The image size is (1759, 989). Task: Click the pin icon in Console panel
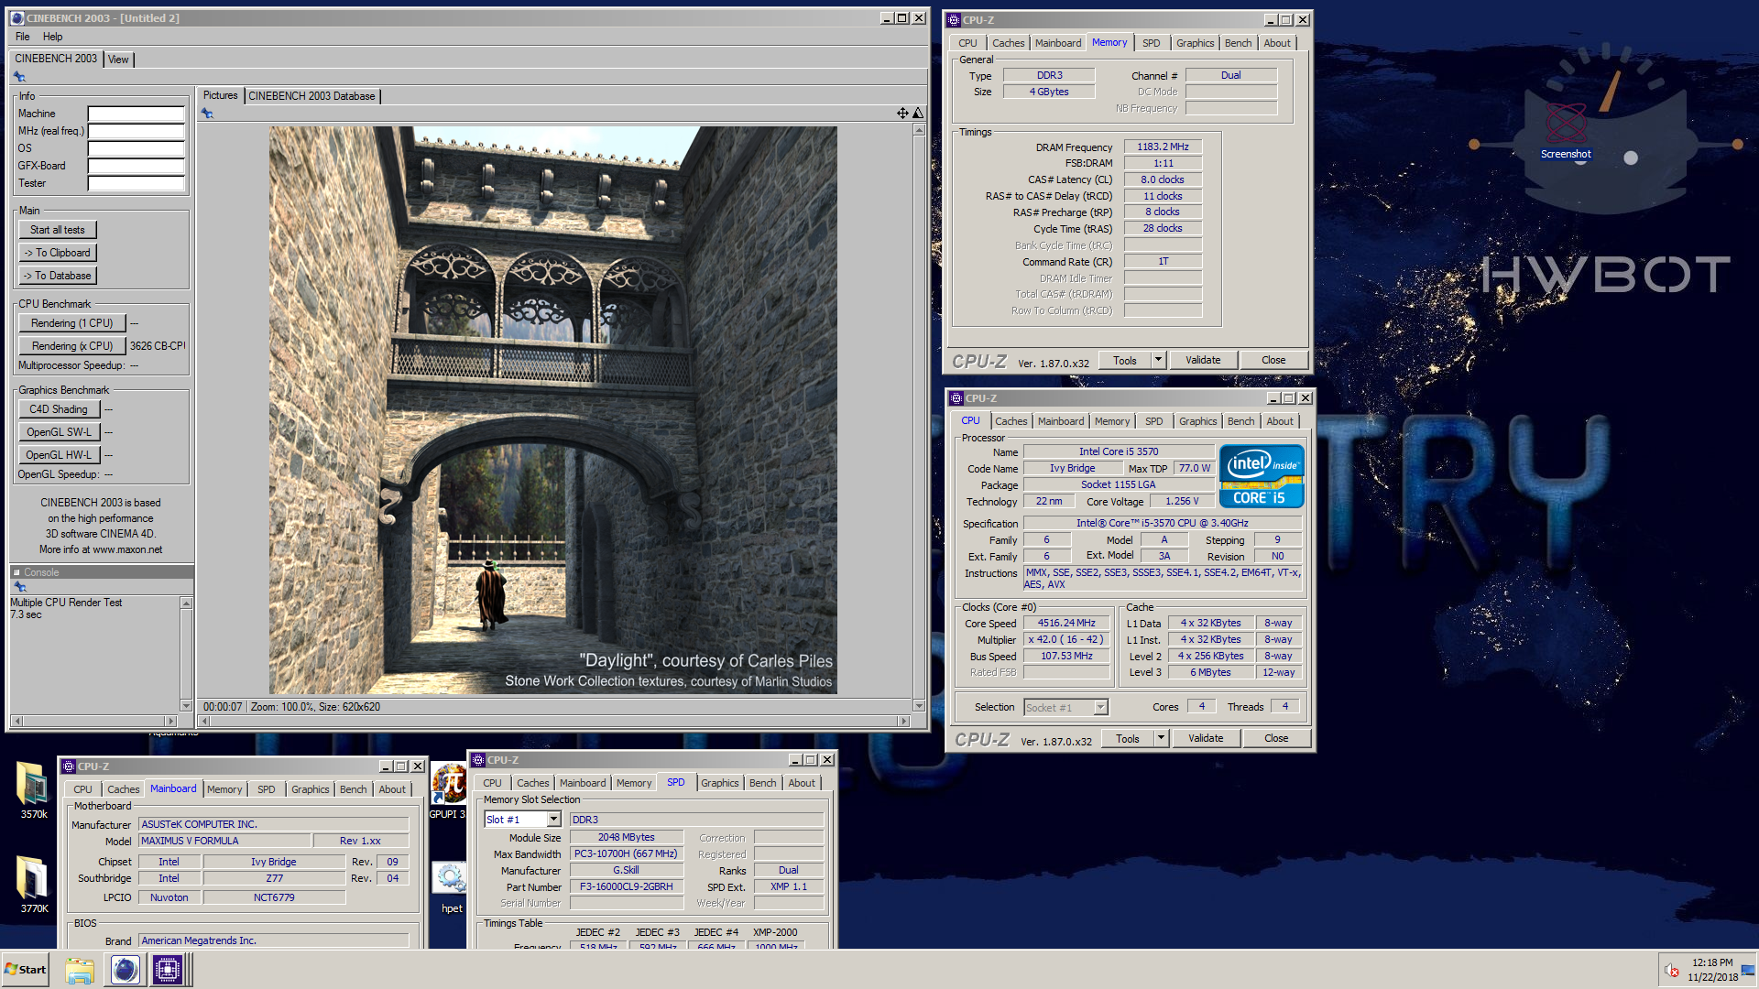(19, 587)
